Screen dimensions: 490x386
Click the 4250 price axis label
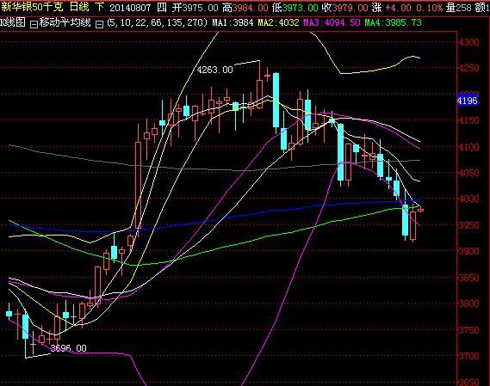(468, 68)
